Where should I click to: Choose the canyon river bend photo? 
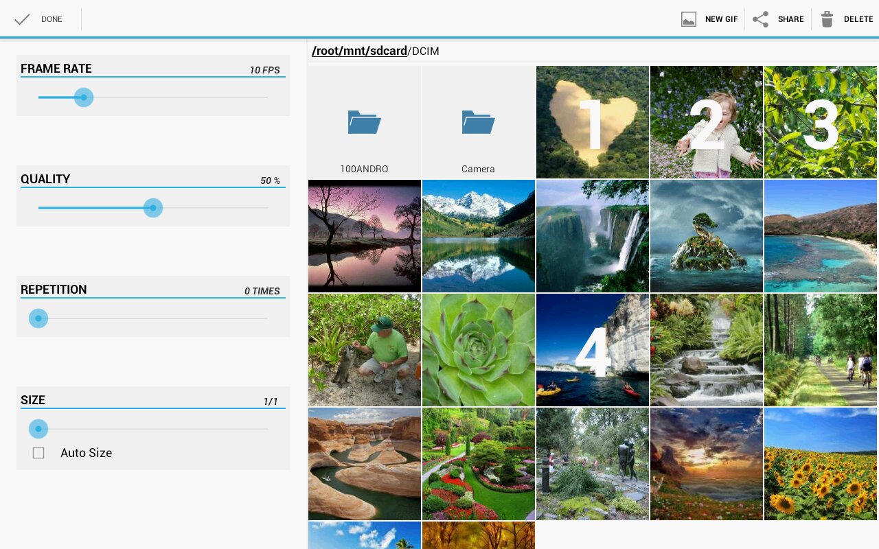pos(365,464)
